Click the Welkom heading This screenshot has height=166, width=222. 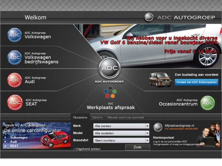click(35, 18)
